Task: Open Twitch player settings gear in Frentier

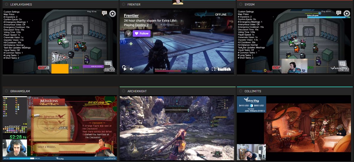Action: tap(207, 69)
